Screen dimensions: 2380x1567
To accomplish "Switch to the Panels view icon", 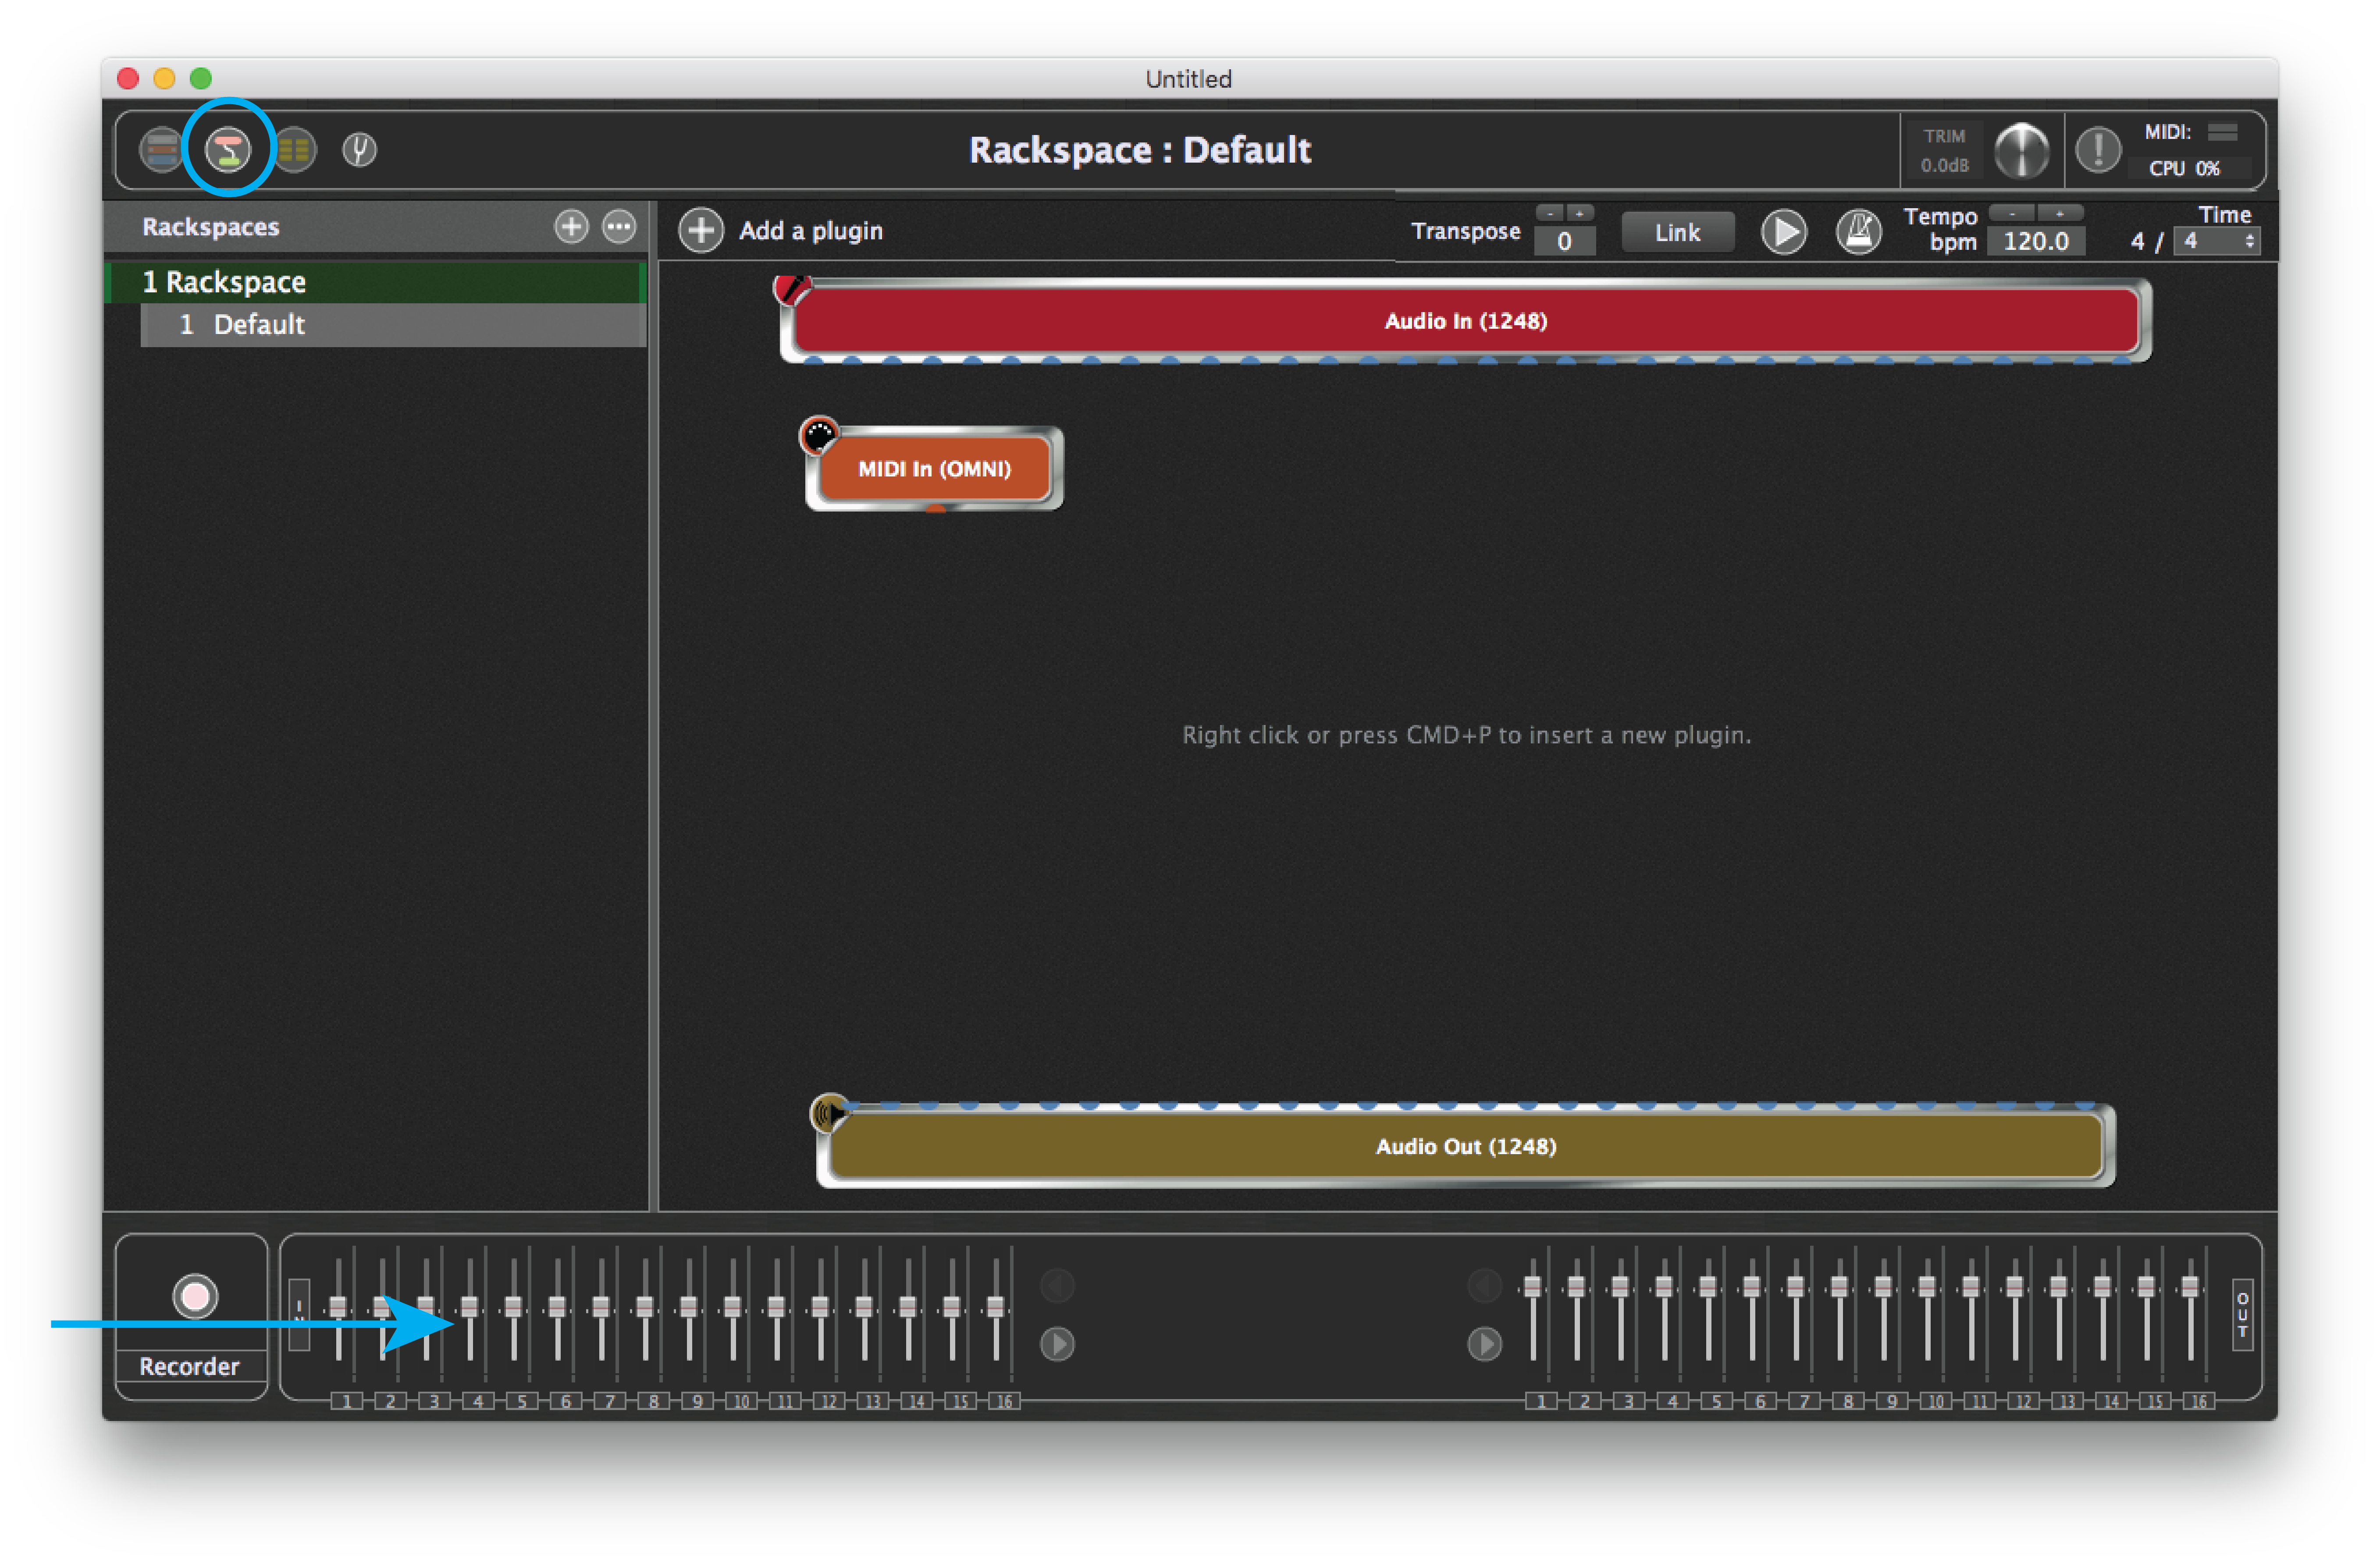I will pyautogui.click(x=161, y=150).
